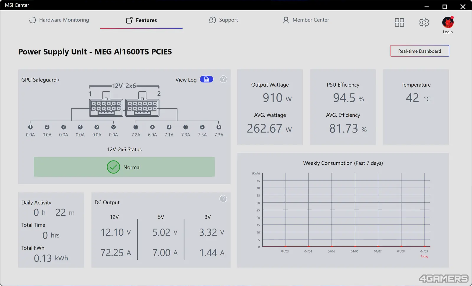Image resolution: width=472 pixels, height=286 pixels.
Task: Click pin 4 marker of connector 1
Action: [x=80, y=127]
